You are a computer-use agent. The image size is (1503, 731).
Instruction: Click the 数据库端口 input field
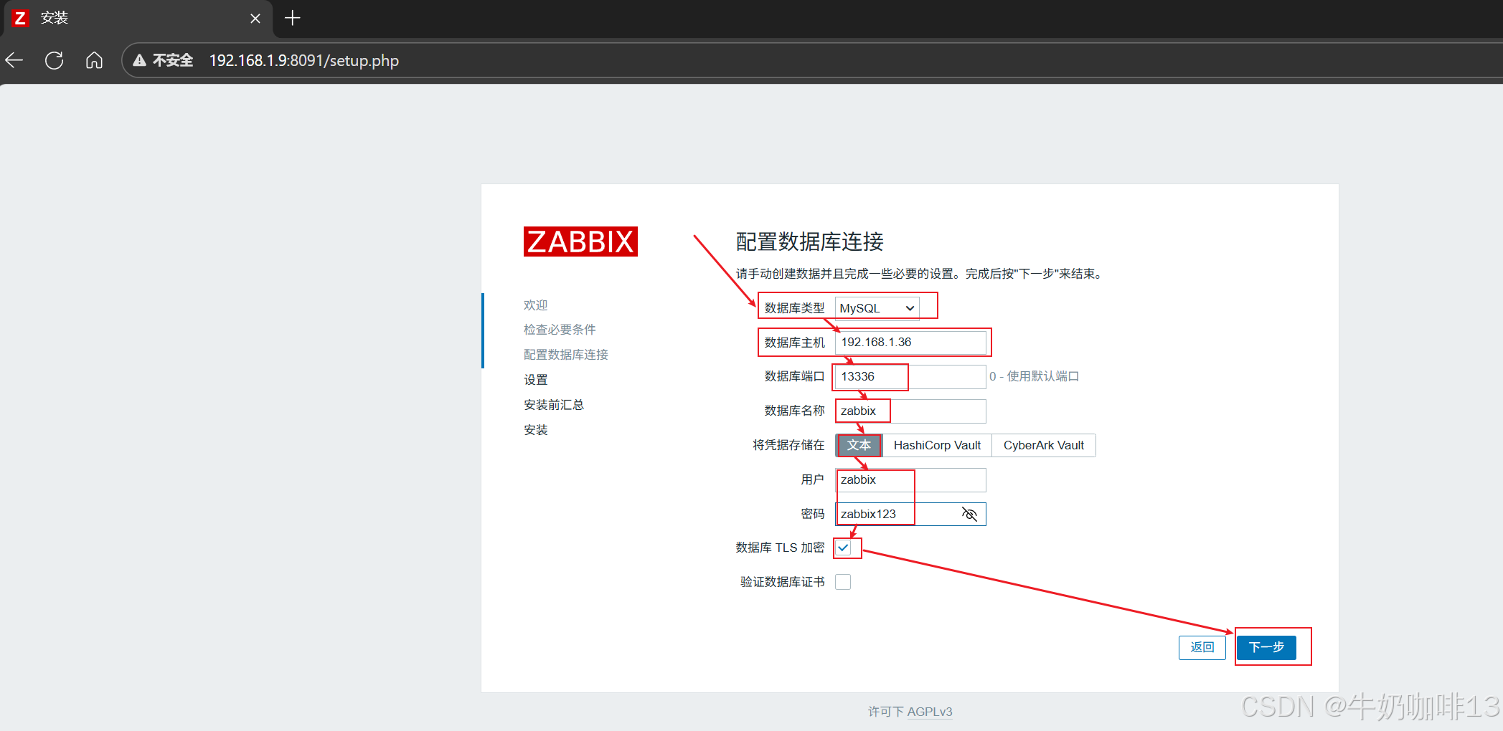(x=910, y=377)
